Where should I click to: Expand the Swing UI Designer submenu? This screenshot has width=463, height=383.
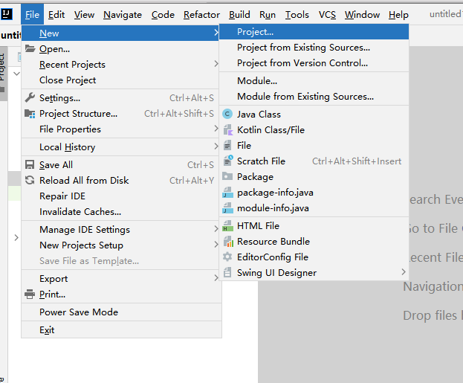(x=276, y=273)
